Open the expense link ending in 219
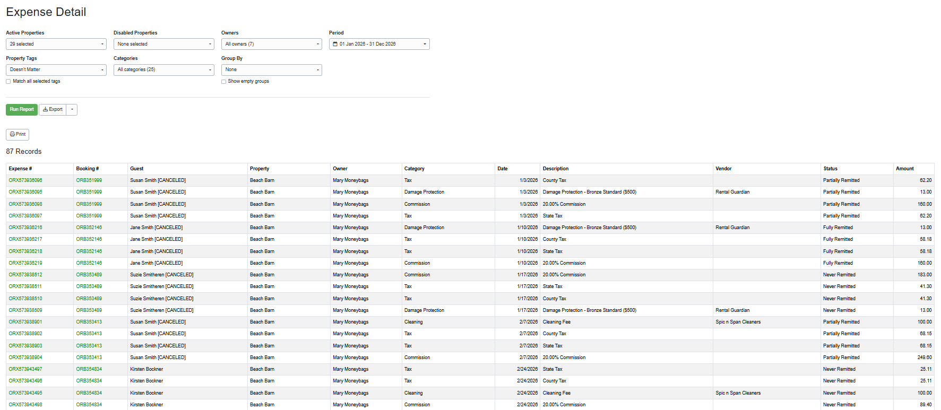This screenshot has height=410, width=941. coord(25,263)
